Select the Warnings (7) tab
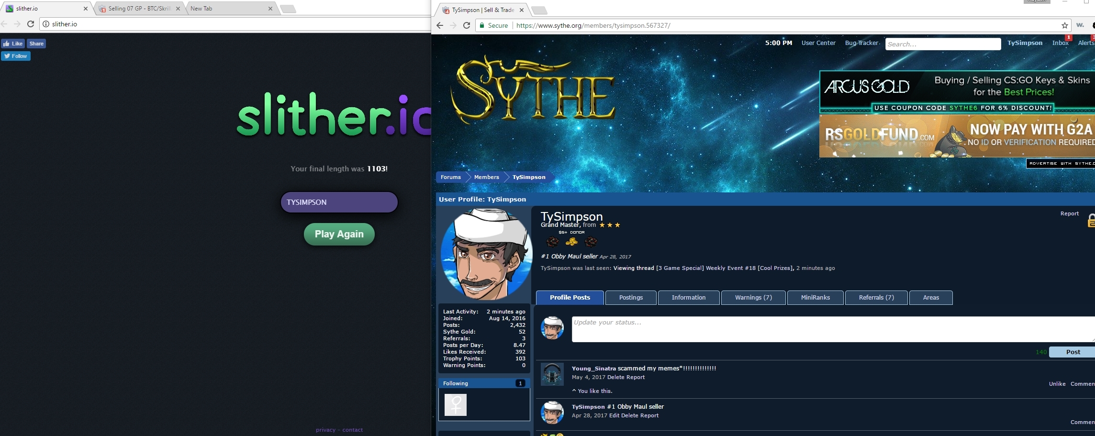1095x436 pixels. (x=753, y=298)
